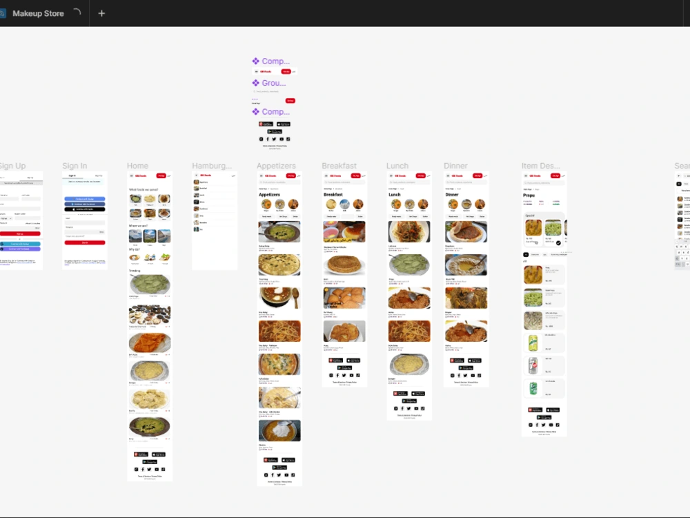
Task: Click the email input in Sign In frame
Action: [85, 222]
